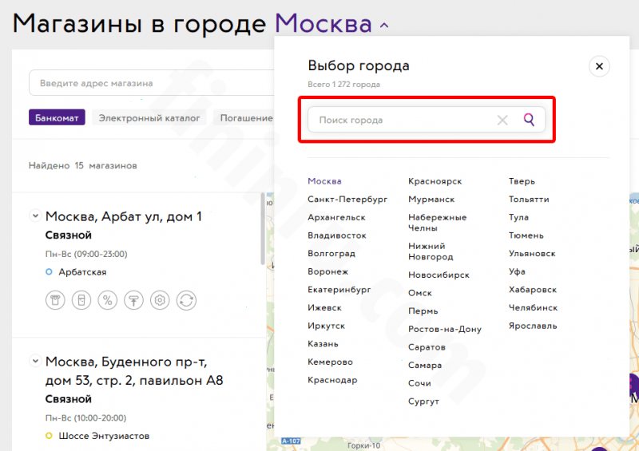
Task: Select Тула city
Action: 518,217
